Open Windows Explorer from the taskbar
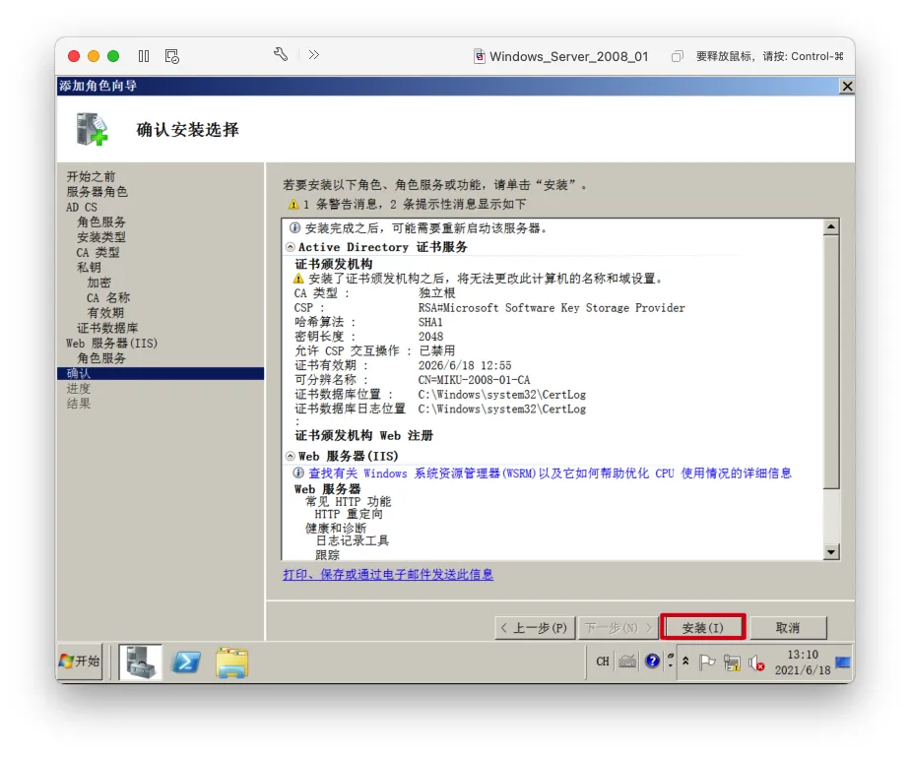The width and height of the screenshot is (910, 757). pyautogui.click(x=232, y=662)
